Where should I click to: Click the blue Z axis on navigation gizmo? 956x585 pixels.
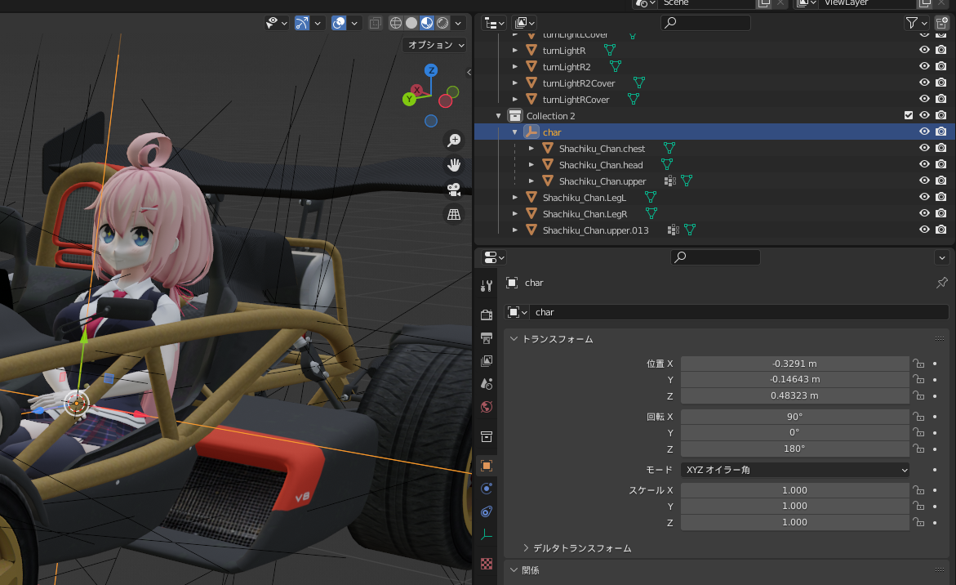click(432, 70)
